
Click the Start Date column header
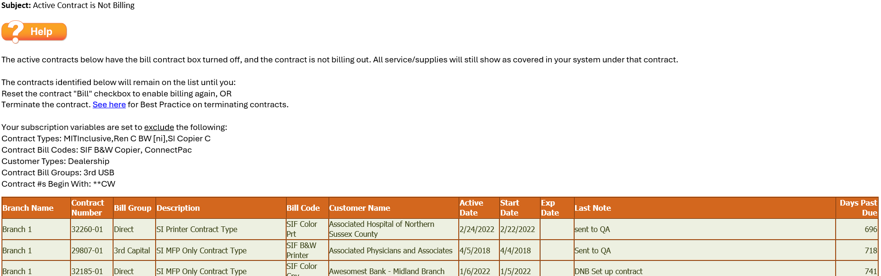click(x=520, y=208)
